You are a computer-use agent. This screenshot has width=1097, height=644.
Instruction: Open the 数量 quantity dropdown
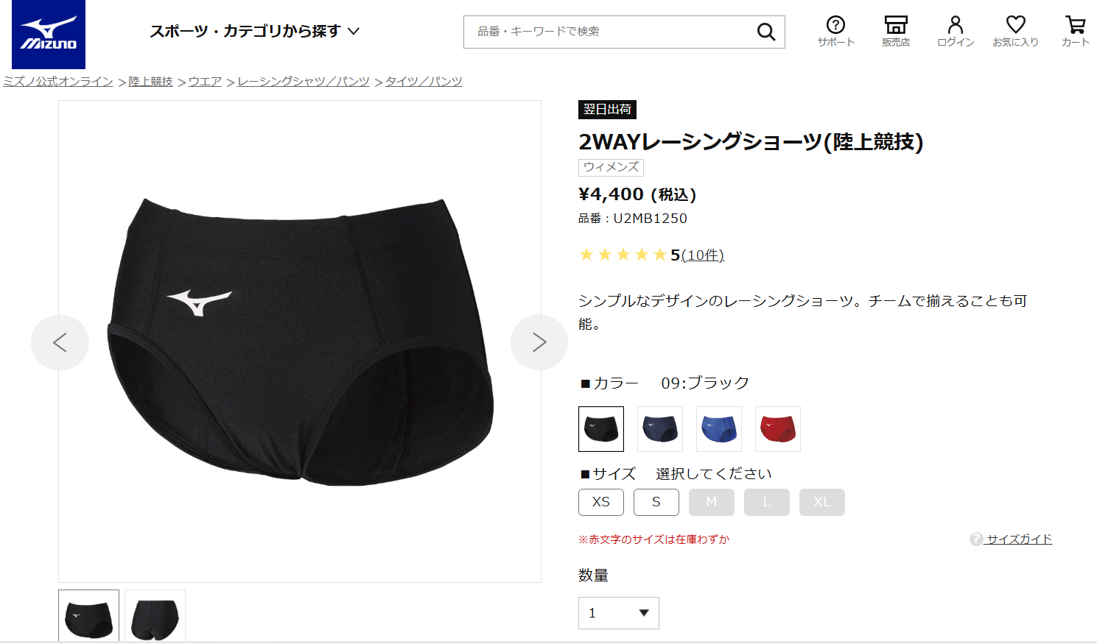(619, 613)
